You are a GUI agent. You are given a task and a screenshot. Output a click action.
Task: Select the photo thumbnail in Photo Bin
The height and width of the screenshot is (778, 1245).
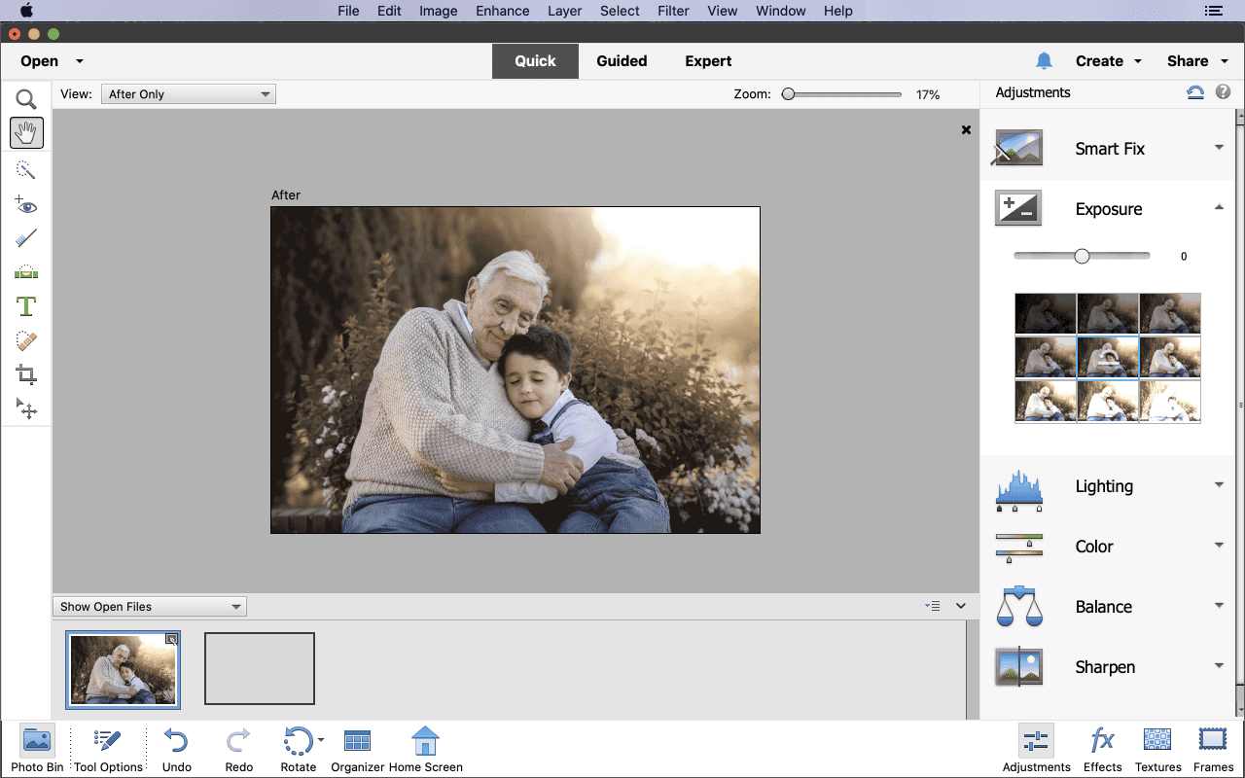point(124,670)
